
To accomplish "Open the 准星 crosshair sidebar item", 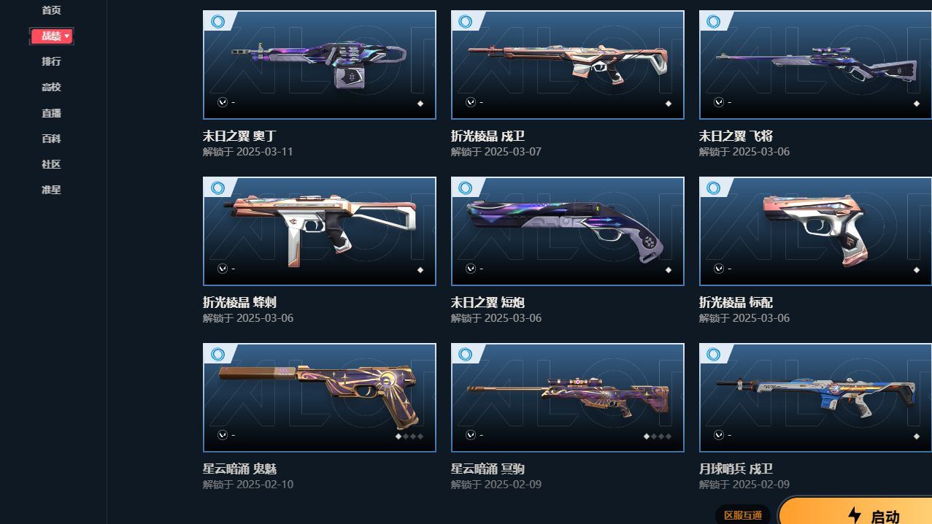I will [51, 190].
